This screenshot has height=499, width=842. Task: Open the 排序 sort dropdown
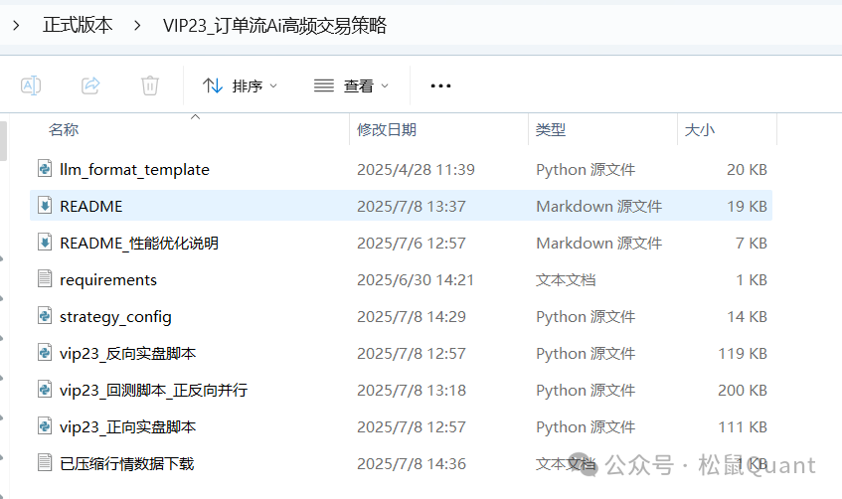pyautogui.click(x=240, y=85)
